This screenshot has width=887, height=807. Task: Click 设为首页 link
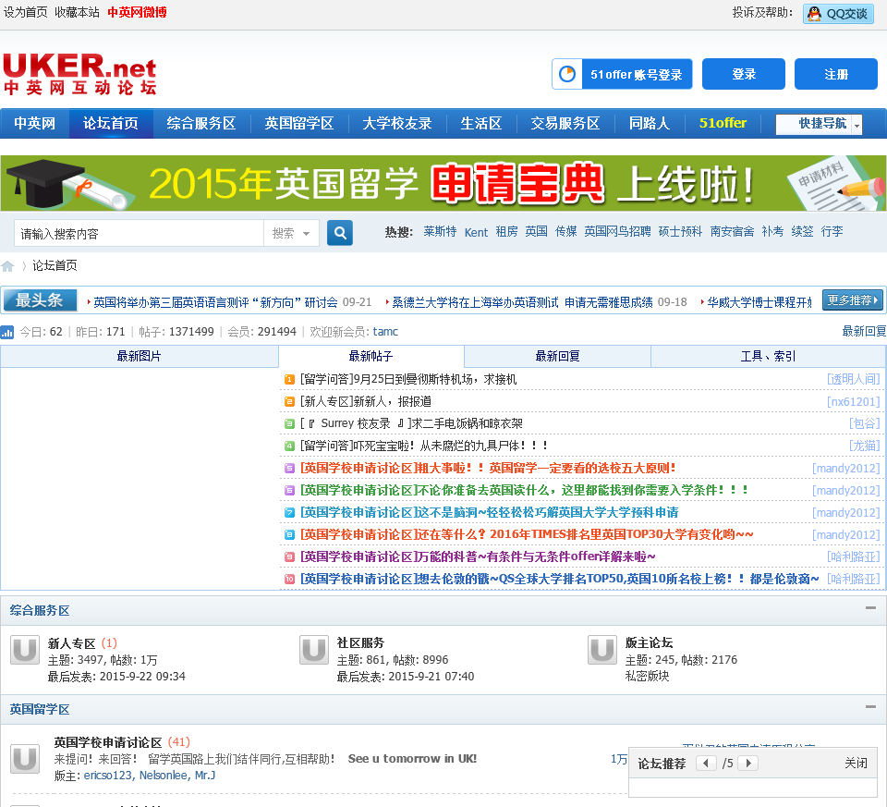pyautogui.click(x=26, y=12)
